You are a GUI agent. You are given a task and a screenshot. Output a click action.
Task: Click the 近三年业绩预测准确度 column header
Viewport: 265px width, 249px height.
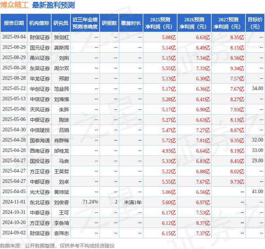pyautogui.click(x=85, y=23)
